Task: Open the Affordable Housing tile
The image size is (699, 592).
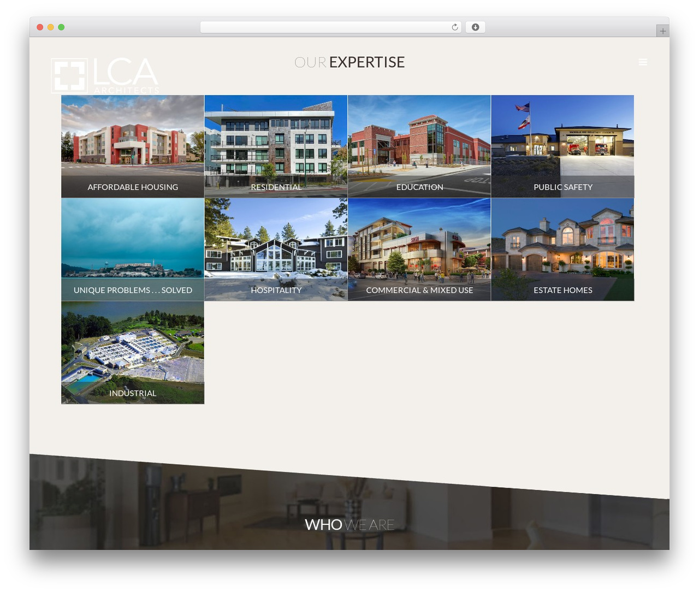Action: [133, 146]
